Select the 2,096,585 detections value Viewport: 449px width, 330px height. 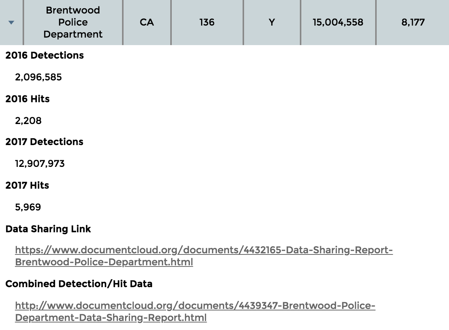tap(38, 77)
